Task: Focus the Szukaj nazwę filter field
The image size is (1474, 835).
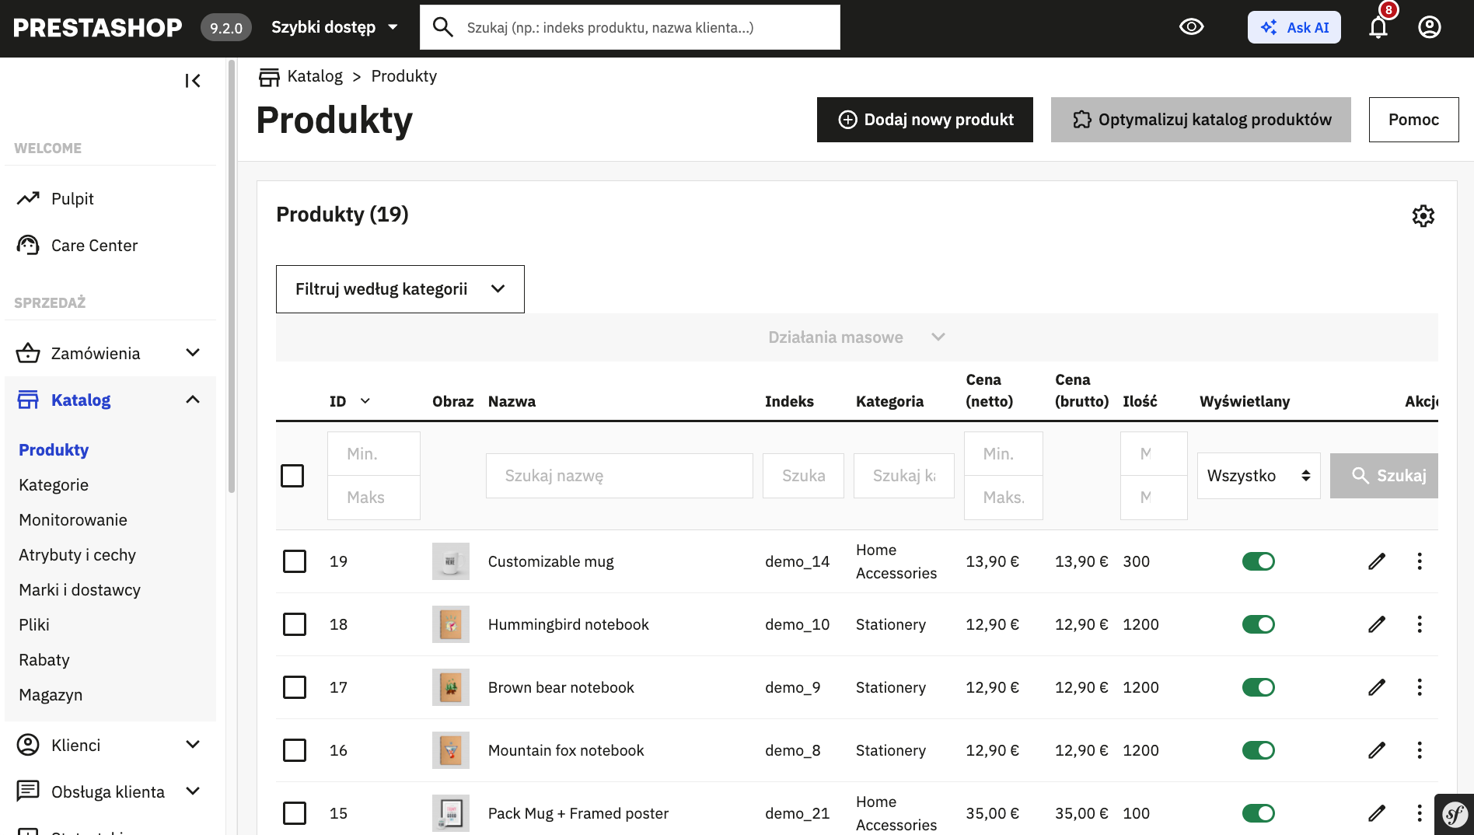Action: pyautogui.click(x=620, y=476)
